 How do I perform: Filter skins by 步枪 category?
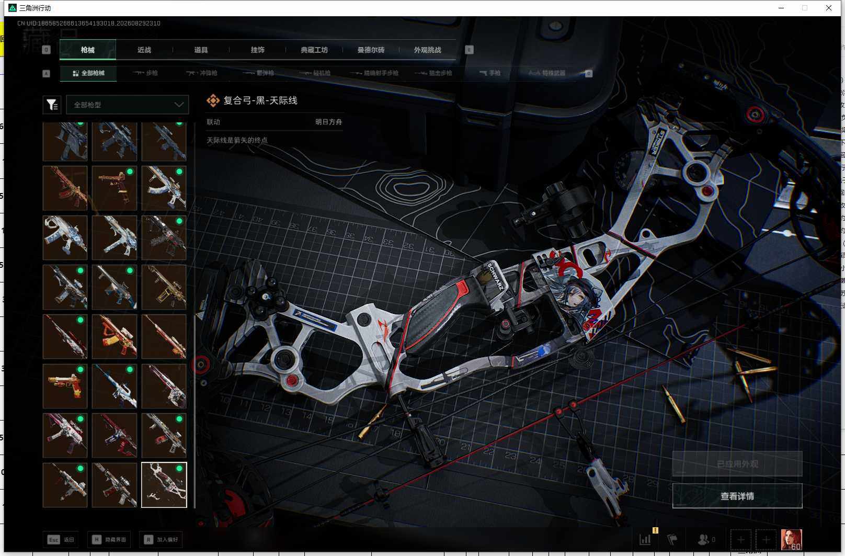pyautogui.click(x=145, y=73)
